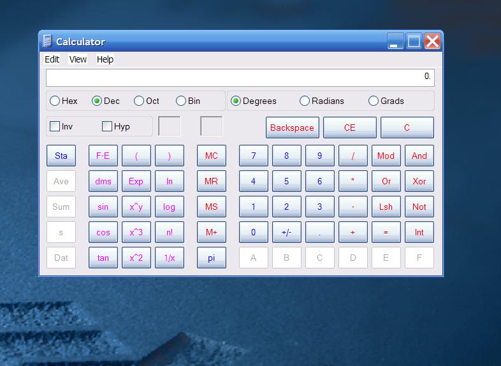Screen dimensions: 501x366
Task: Click the digit 0 key
Action: tap(254, 232)
